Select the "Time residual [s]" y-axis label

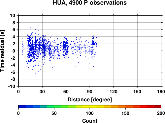coord(2,51)
